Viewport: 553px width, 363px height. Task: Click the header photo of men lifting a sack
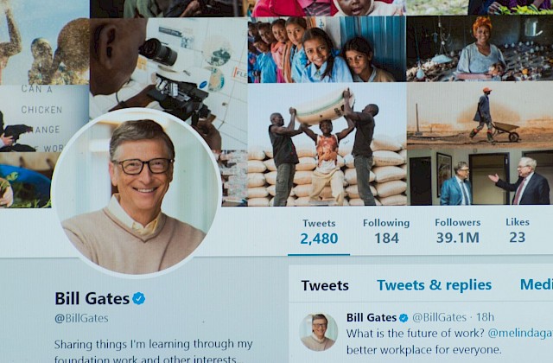[327, 144]
